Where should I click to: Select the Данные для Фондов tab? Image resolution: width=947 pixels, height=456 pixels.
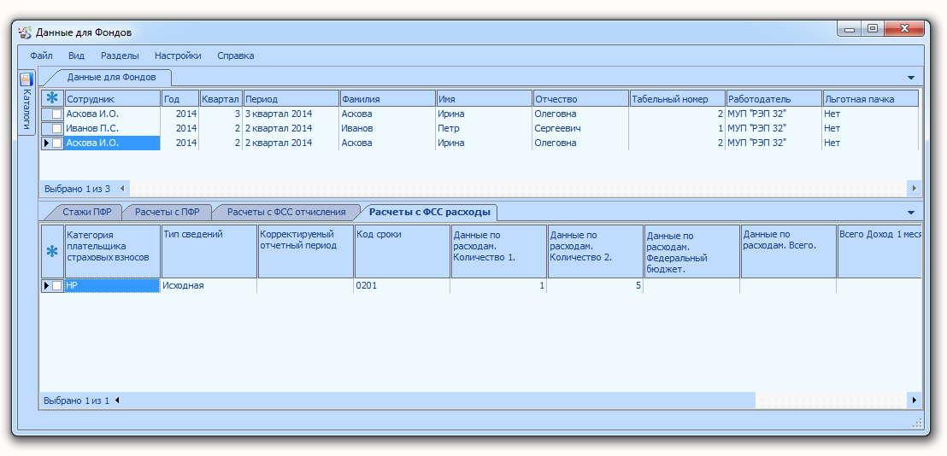(x=111, y=77)
